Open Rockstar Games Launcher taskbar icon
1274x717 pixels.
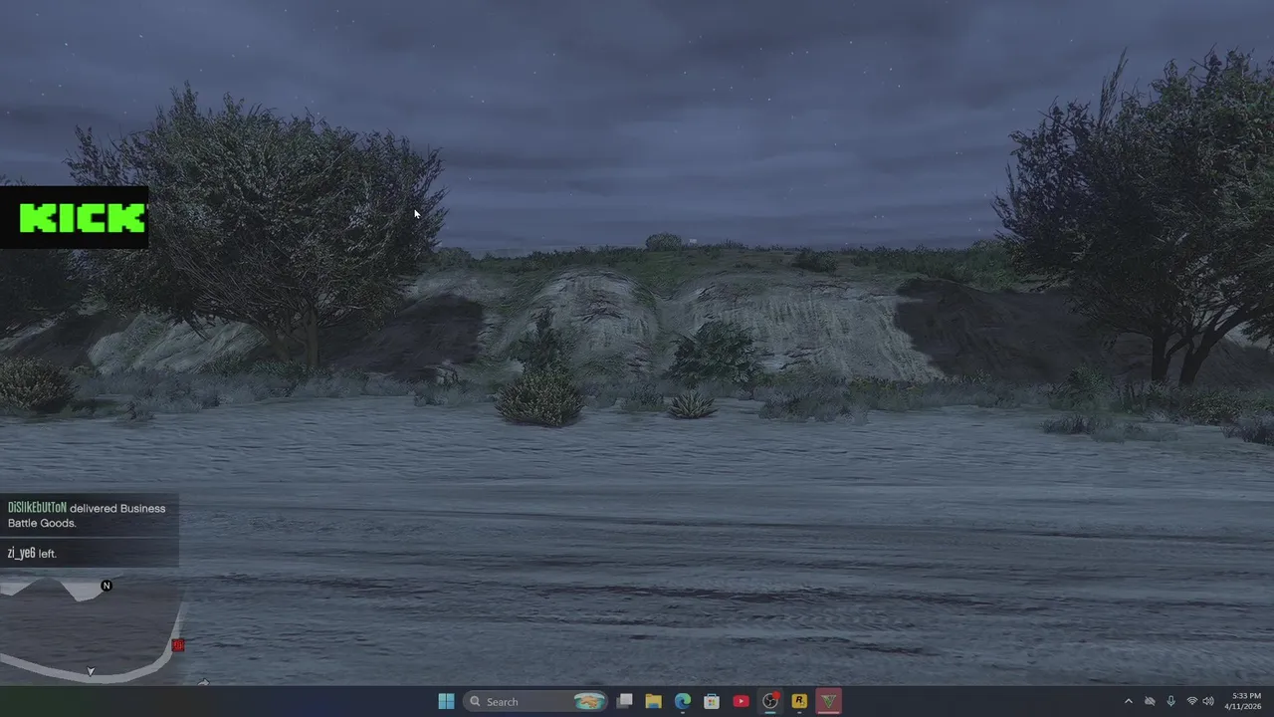(x=799, y=701)
